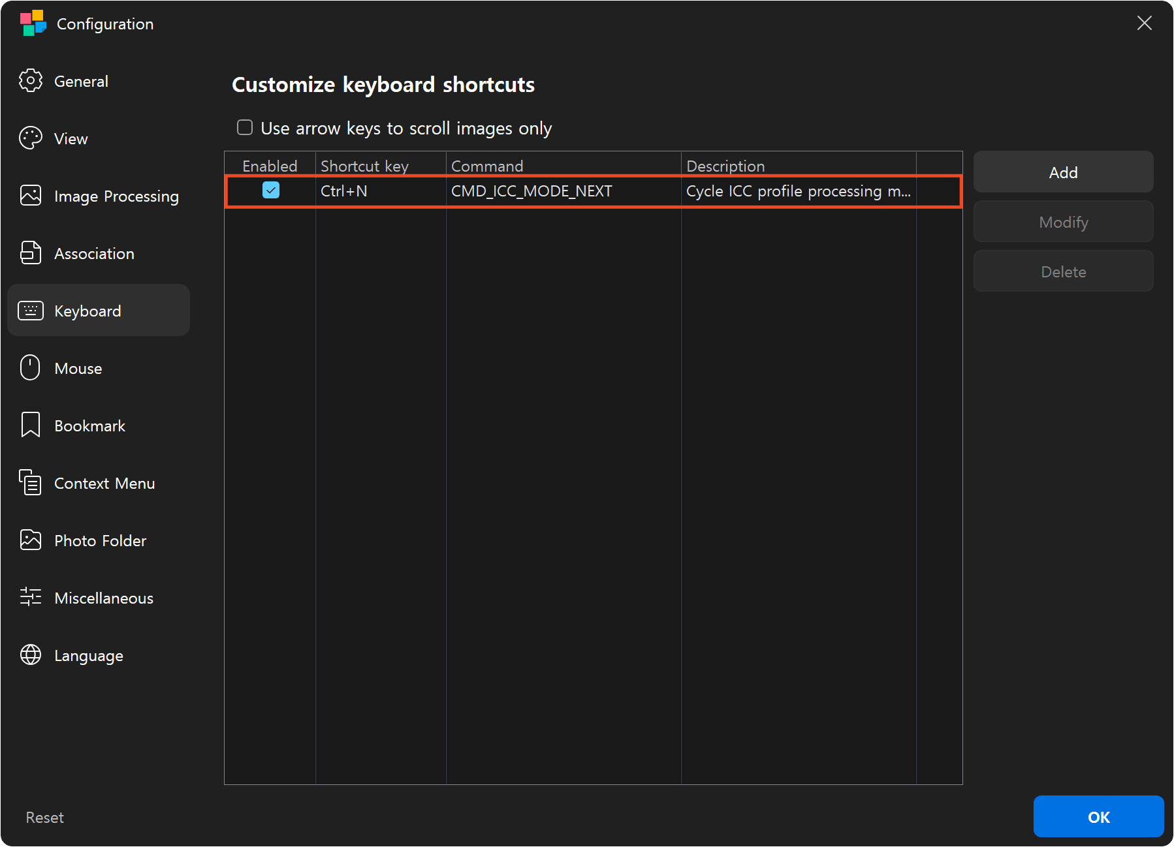Click the Context Menu list icon
Screen dimensions: 1174x847
(31, 483)
